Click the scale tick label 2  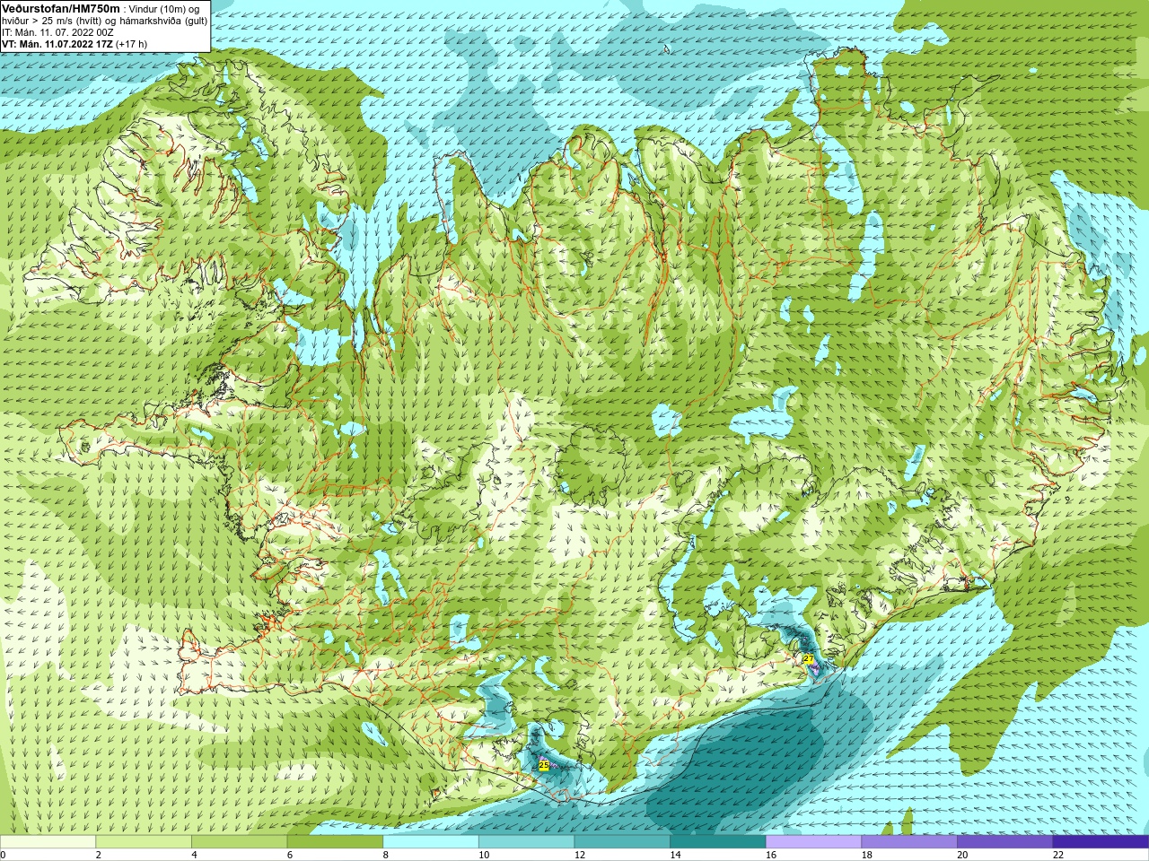pos(98,855)
